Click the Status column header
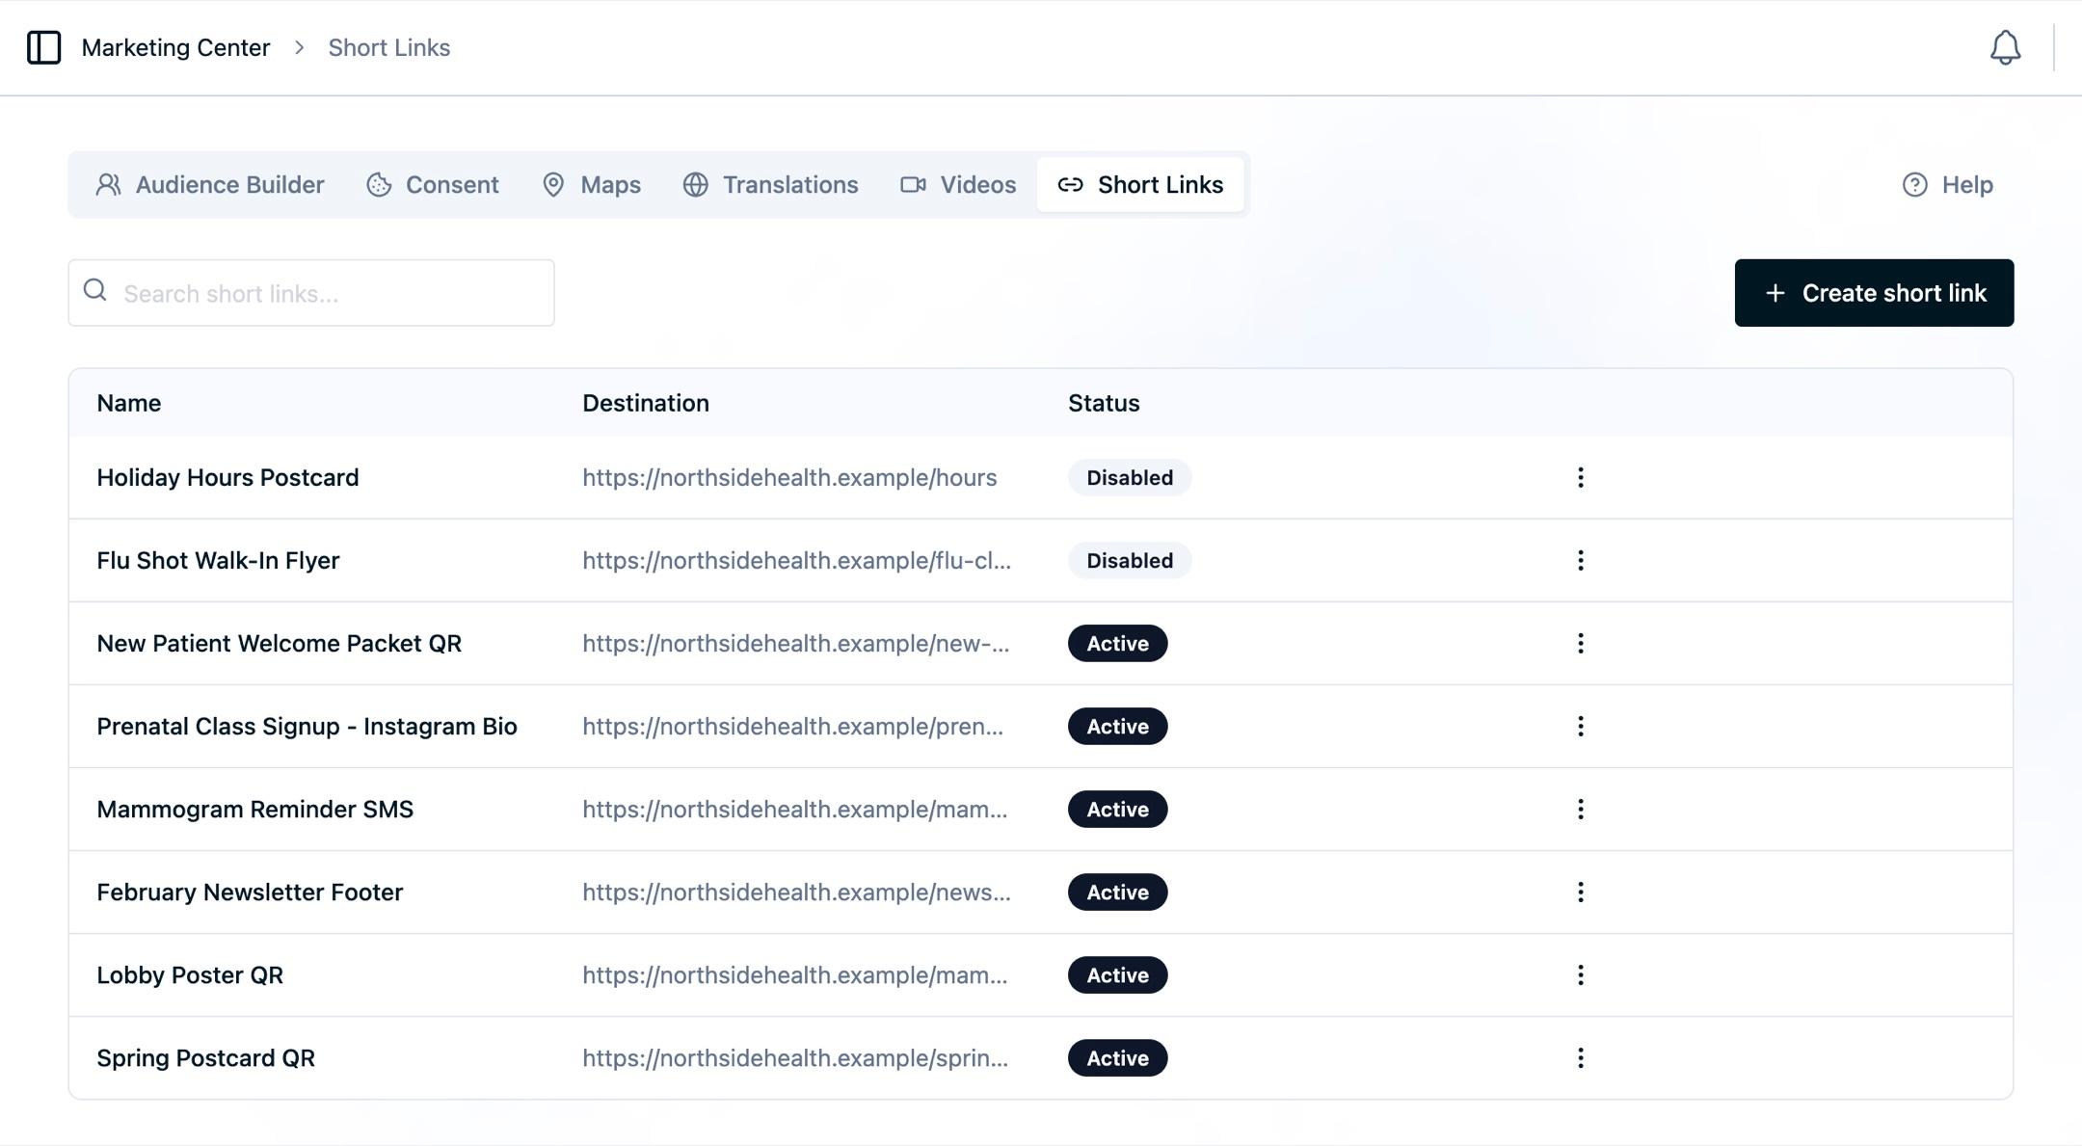Image resolution: width=2082 pixels, height=1146 pixels. (x=1104, y=403)
